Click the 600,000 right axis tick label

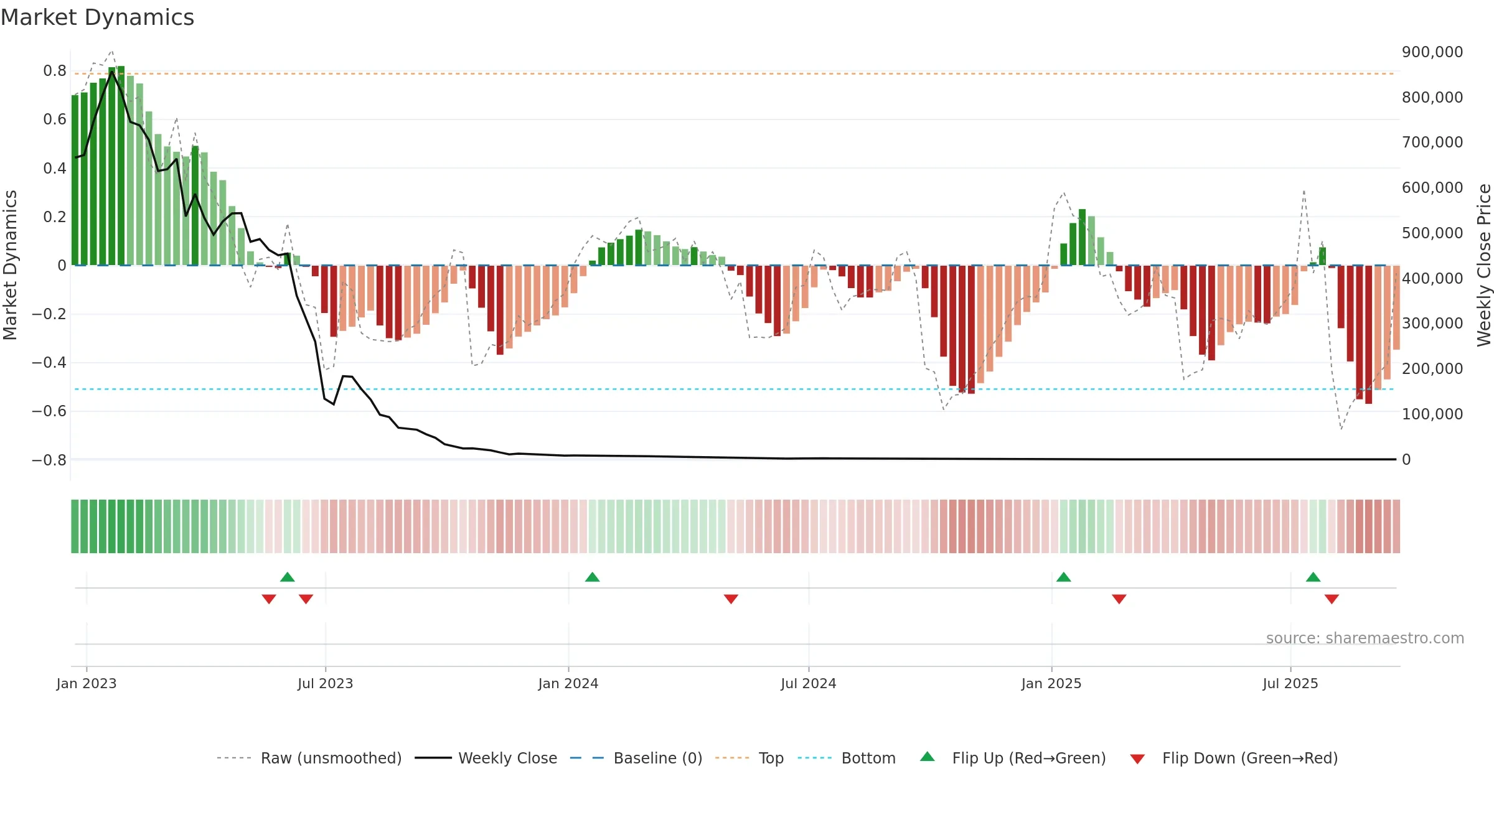click(1432, 188)
